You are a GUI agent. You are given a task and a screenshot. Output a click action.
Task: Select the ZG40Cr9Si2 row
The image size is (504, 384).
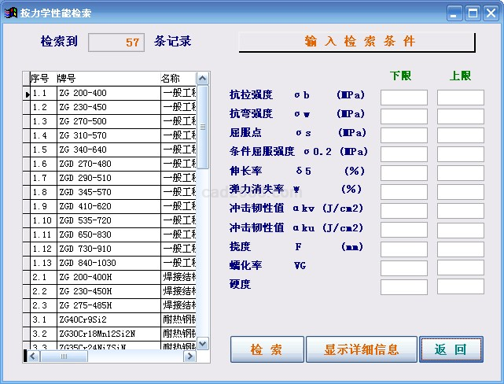[108, 319]
